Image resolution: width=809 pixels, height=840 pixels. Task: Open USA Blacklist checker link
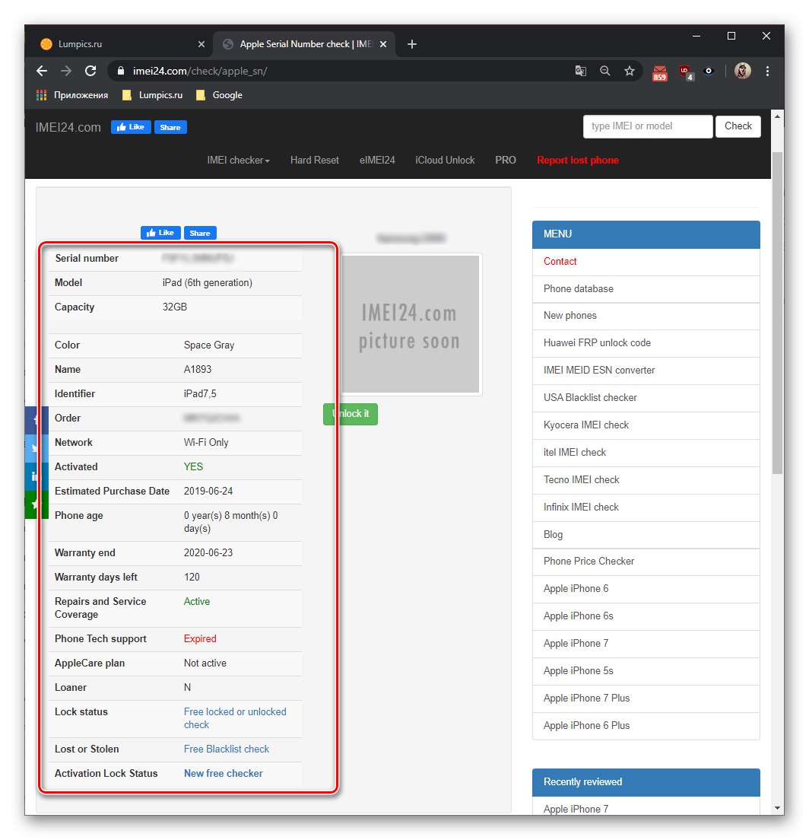click(x=646, y=398)
